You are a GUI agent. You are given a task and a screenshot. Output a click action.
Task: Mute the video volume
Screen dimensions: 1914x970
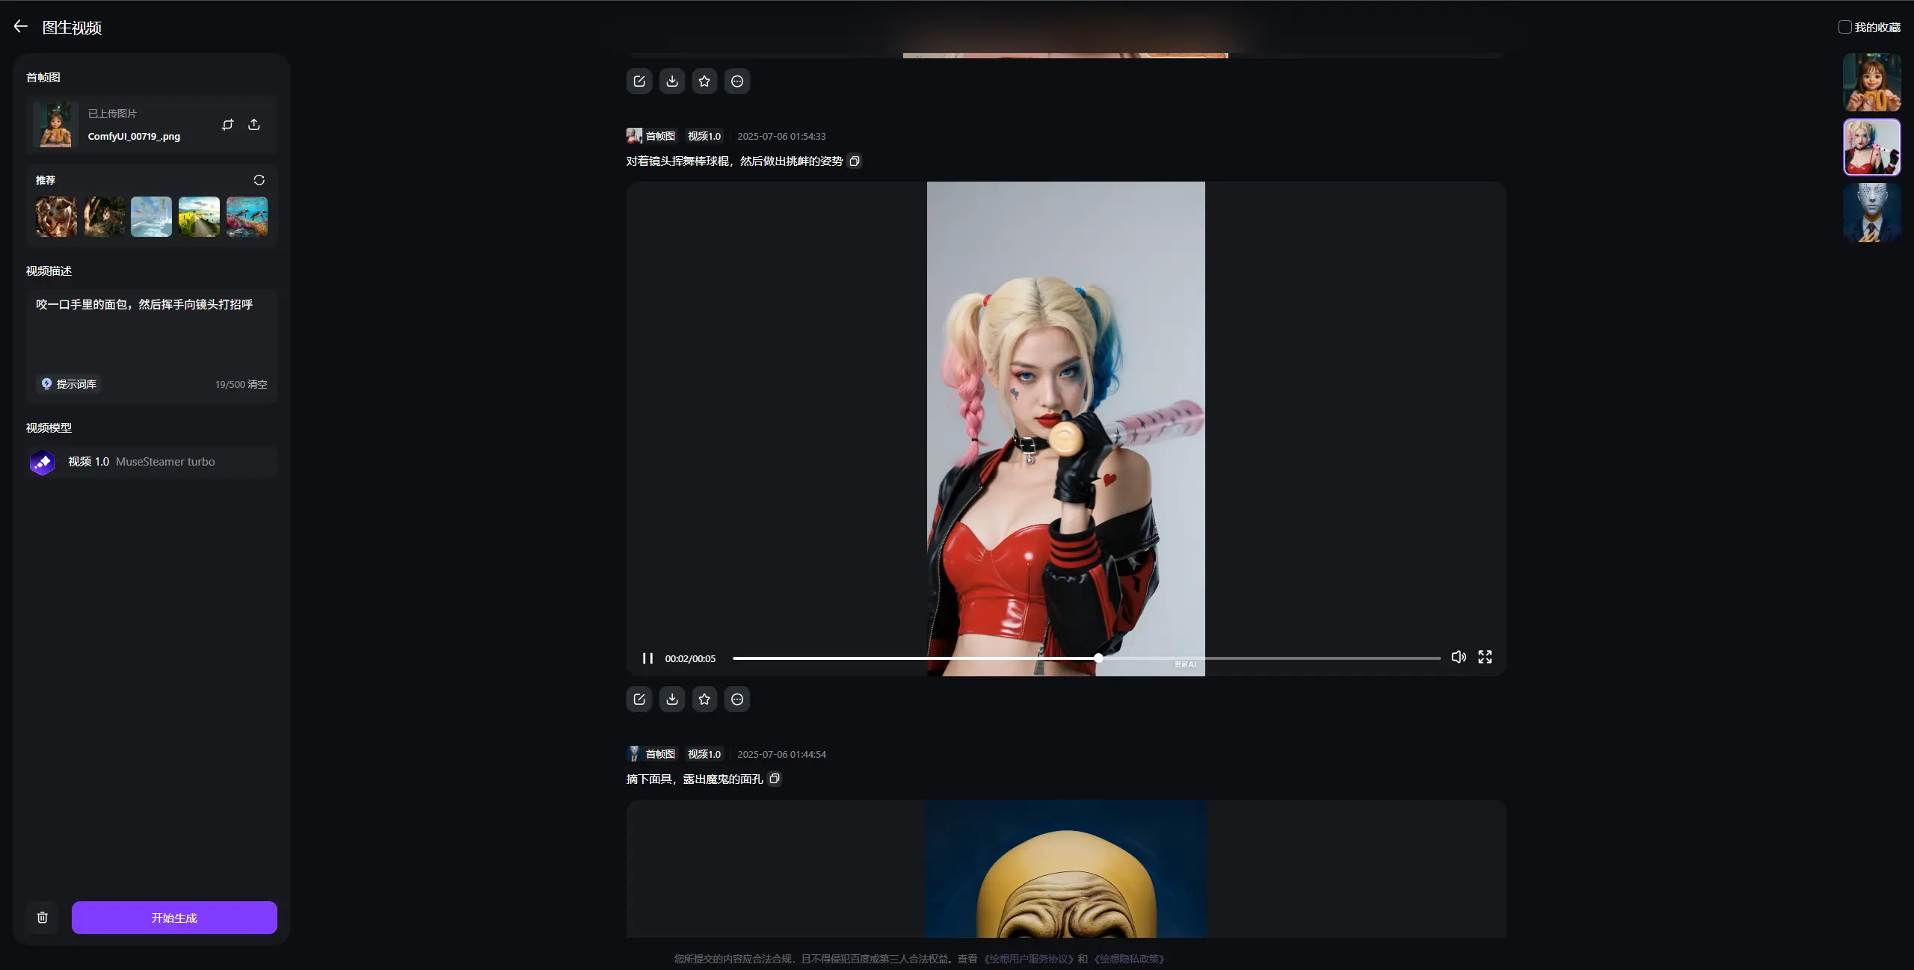pyautogui.click(x=1458, y=657)
